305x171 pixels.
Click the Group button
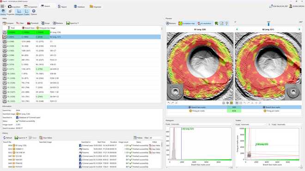coord(45,24)
